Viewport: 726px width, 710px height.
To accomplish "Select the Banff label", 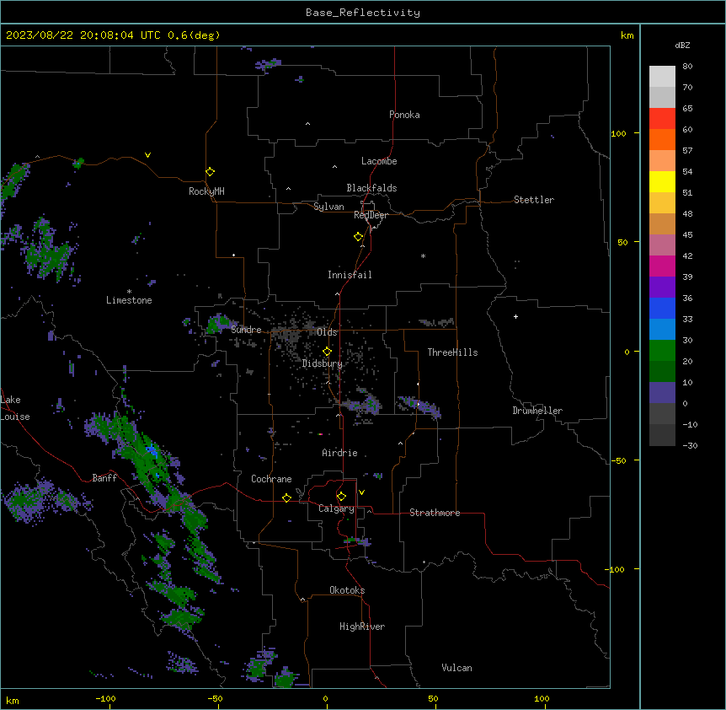I will tap(104, 478).
